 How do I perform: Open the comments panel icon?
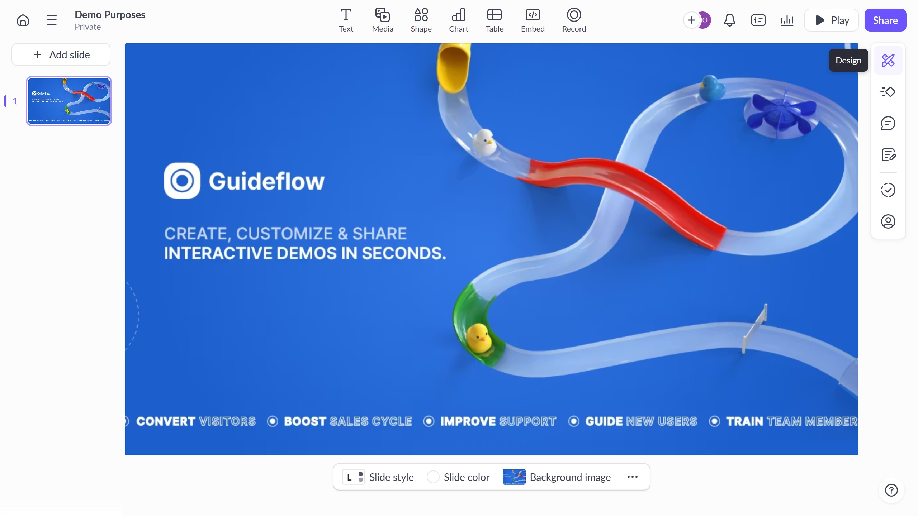click(x=888, y=124)
